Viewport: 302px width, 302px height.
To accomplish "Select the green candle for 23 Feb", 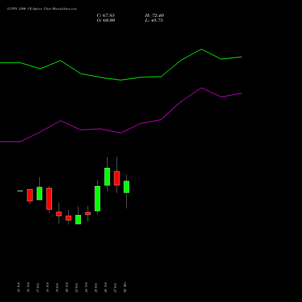I will 78,219.
